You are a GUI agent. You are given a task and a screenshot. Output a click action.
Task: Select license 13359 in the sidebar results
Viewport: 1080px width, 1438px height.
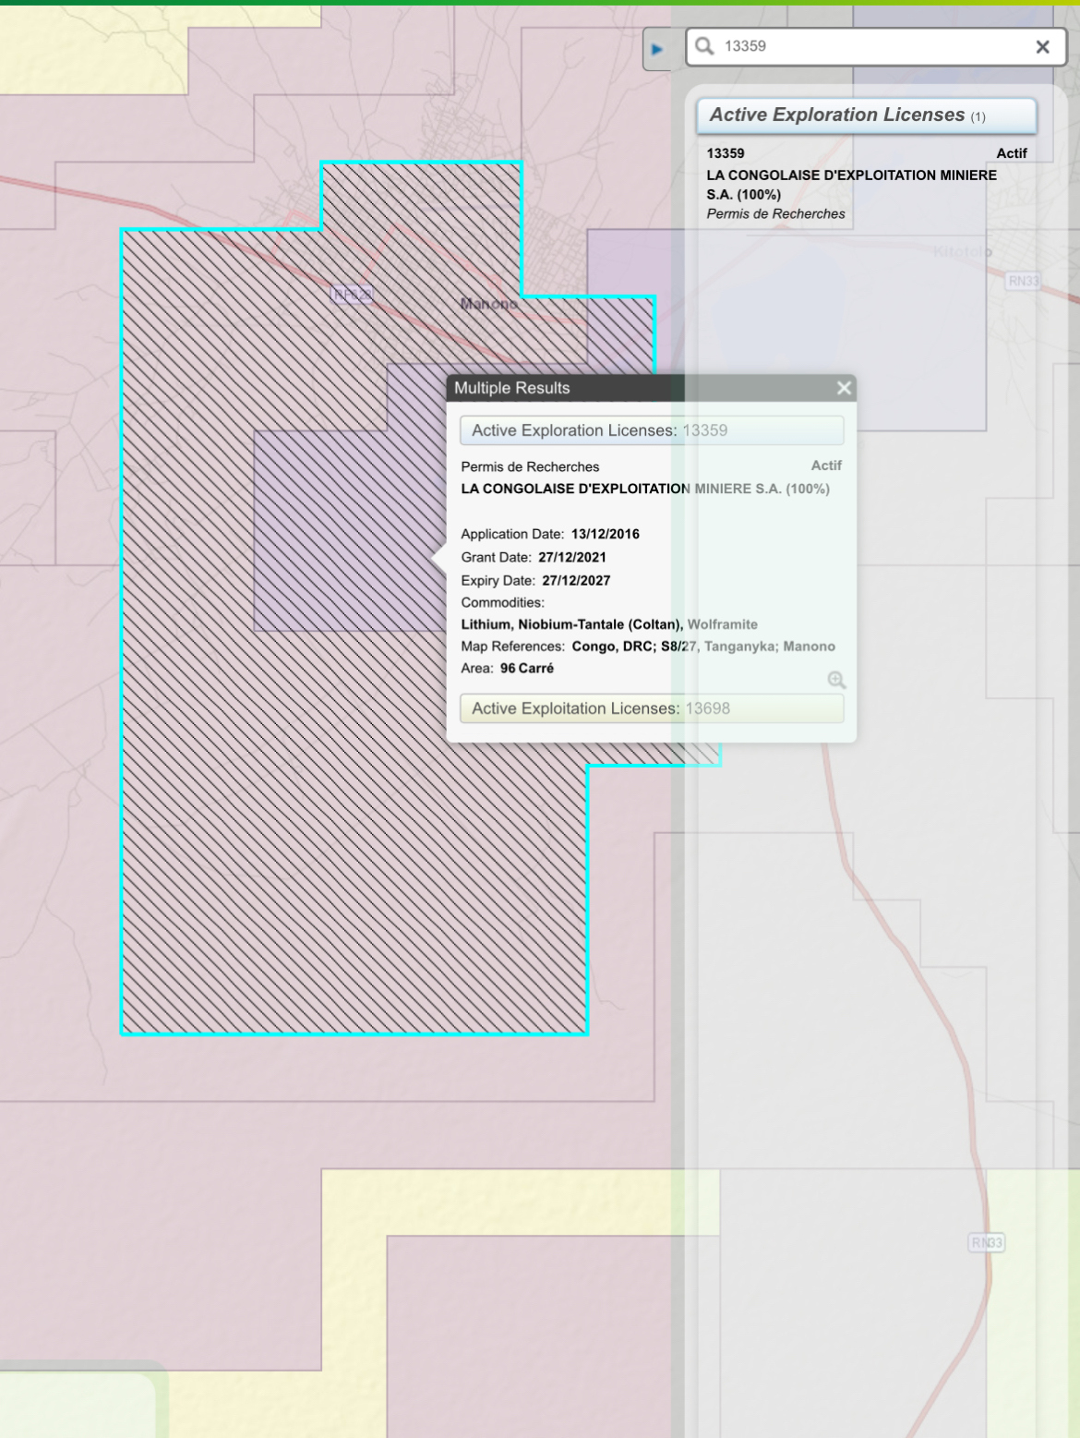[726, 153]
